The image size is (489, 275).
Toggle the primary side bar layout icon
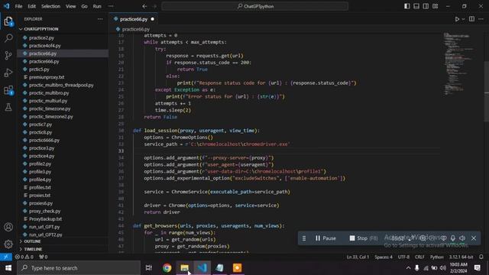point(407,6)
